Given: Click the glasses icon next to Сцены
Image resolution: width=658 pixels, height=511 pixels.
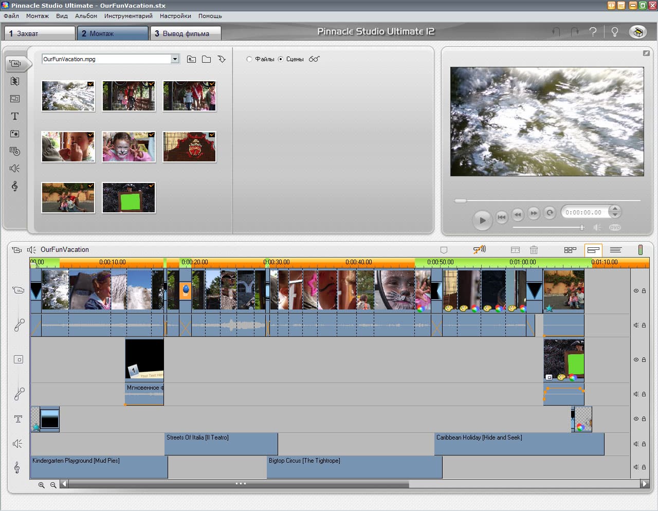Looking at the screenshot, I should 314,59.
